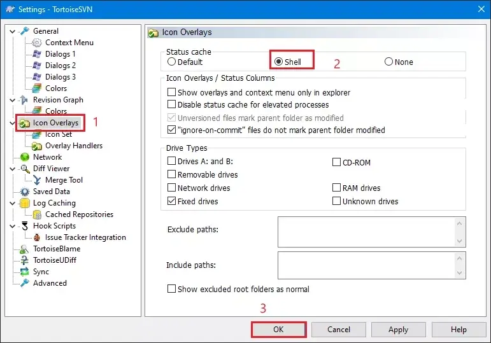The width and height of the screenshot is (491, 343).
Task: Open the Network settings page
Action: [x=47, y=157]
